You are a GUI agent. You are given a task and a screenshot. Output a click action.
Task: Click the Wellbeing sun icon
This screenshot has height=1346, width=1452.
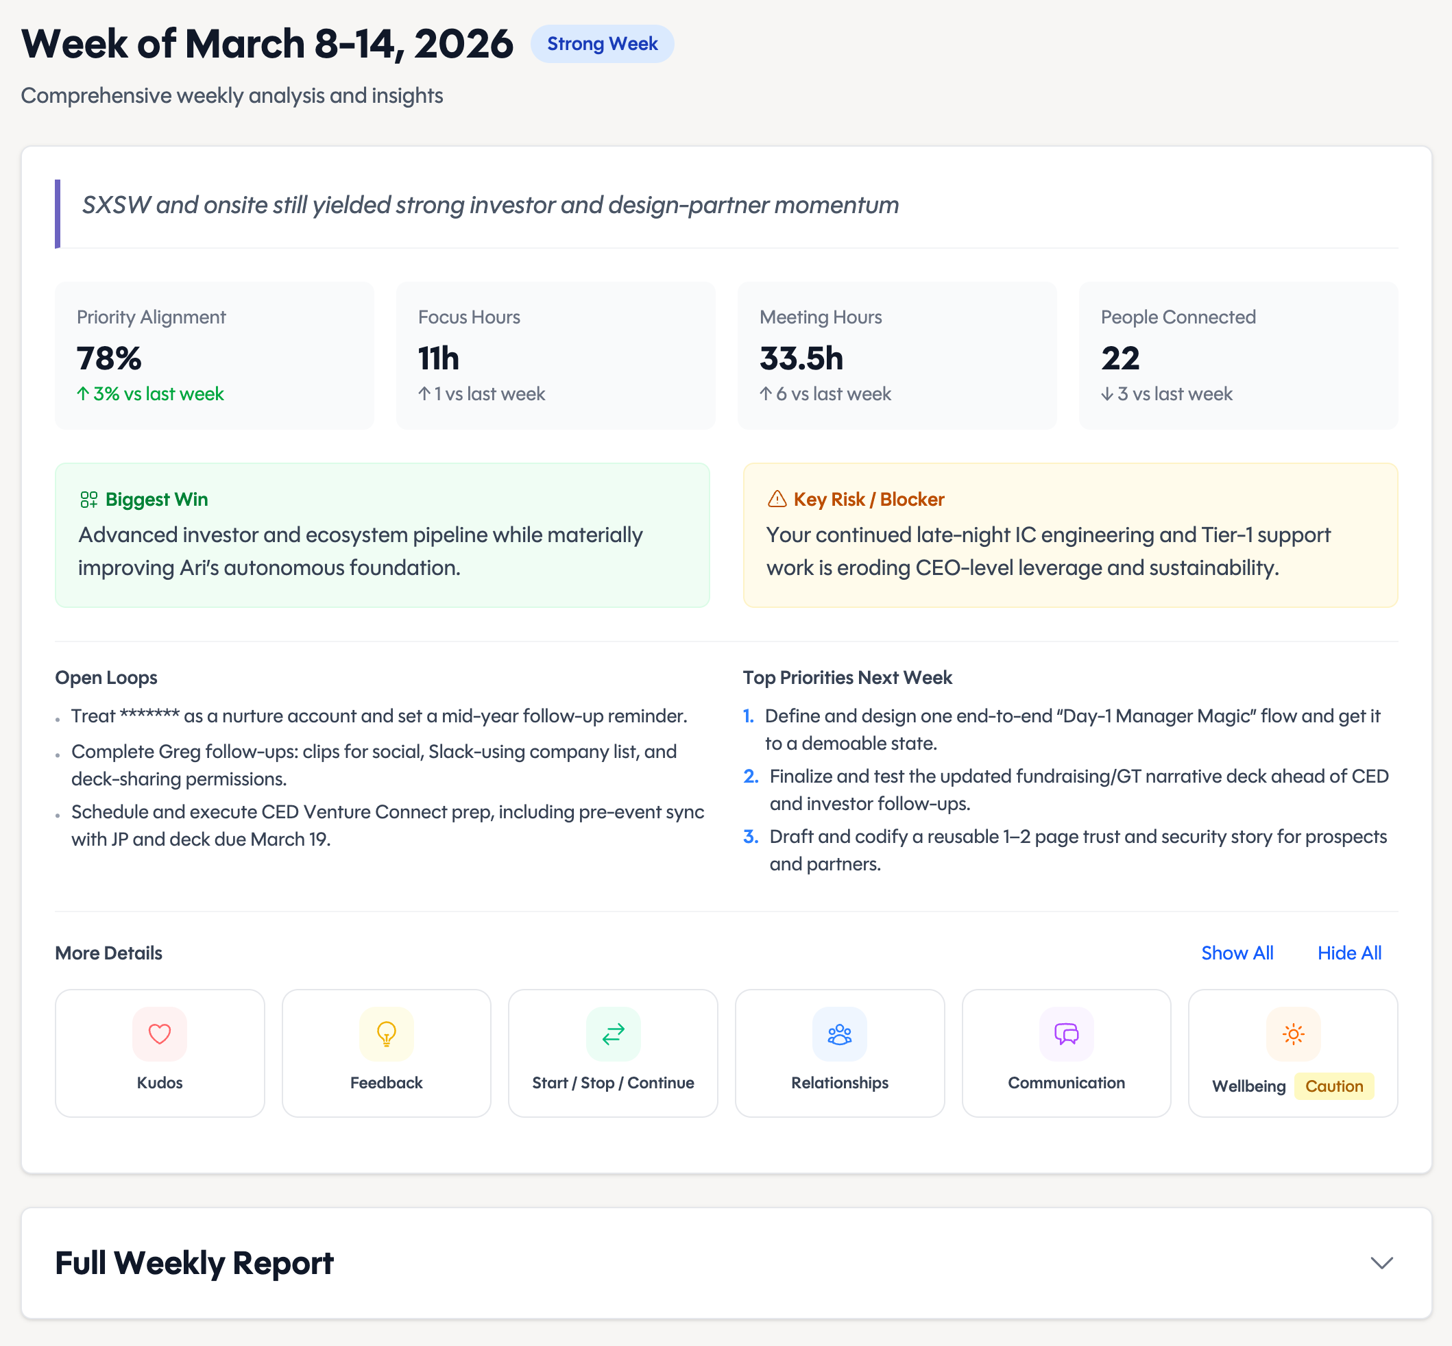tap(1292, 1033)
